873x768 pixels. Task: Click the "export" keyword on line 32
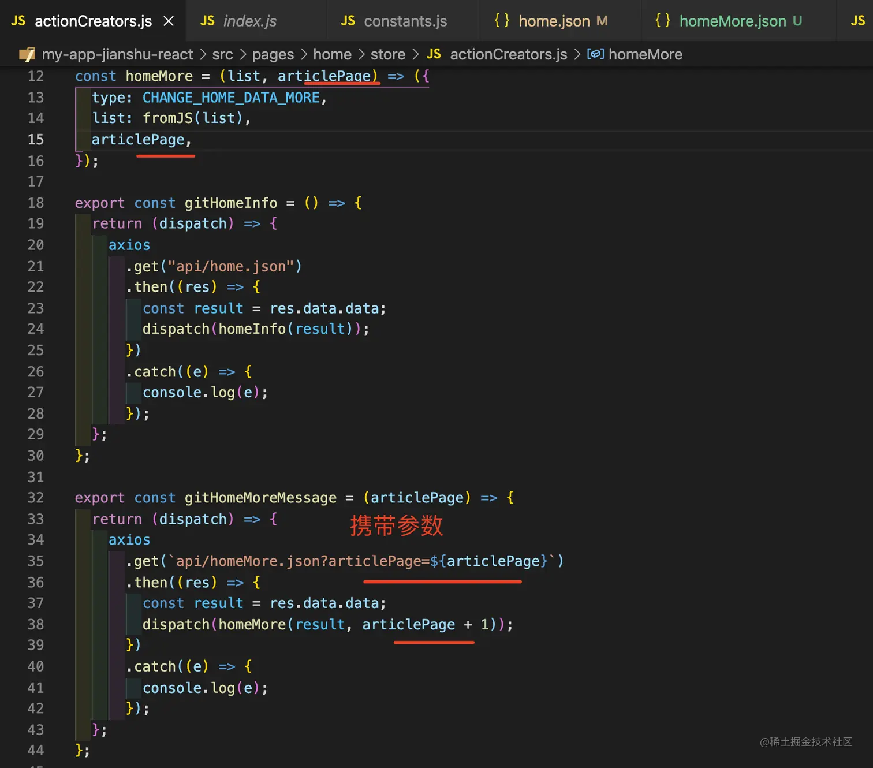click(100, 498)
